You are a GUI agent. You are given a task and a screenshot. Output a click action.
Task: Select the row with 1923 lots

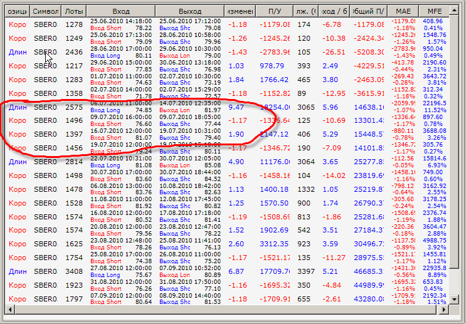227,285
